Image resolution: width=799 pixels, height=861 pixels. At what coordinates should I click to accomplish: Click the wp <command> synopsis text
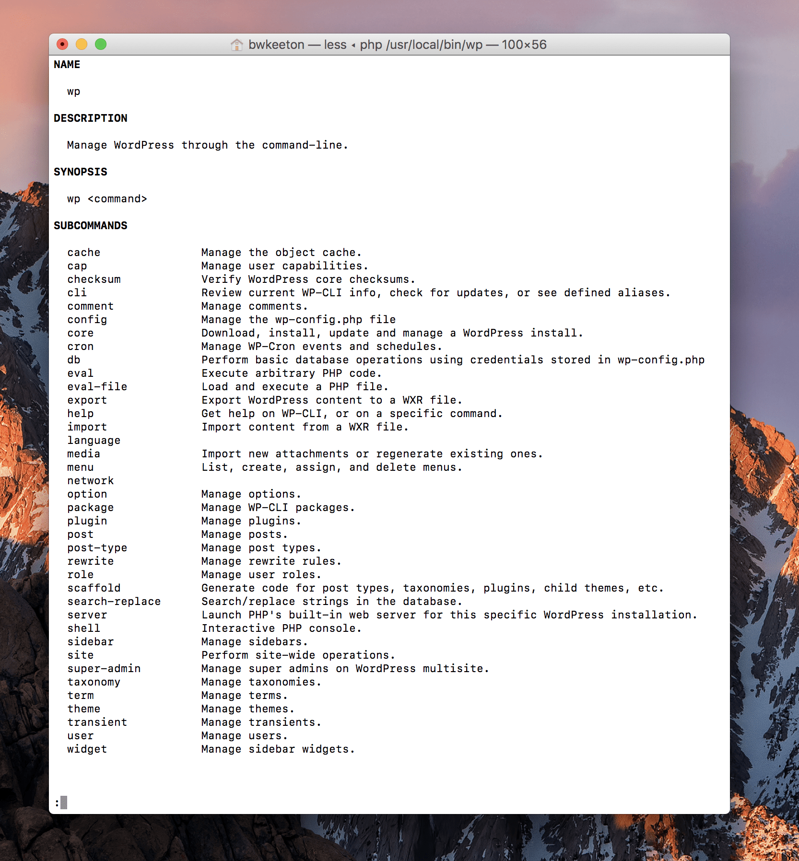pyautogui.click(x=106, y=198)
